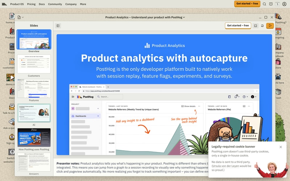Click the Presenter notes label
Viewport: 290px width, 181px height.
[x=68, y=164]
